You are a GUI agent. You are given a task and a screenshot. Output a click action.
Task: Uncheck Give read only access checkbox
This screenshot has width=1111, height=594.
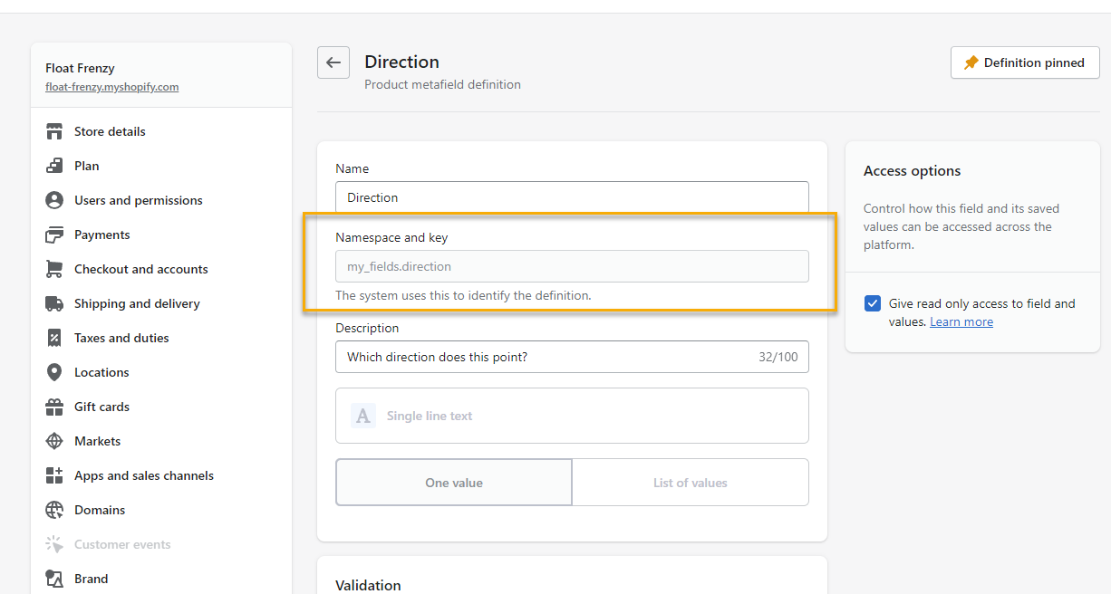[873, 303]
